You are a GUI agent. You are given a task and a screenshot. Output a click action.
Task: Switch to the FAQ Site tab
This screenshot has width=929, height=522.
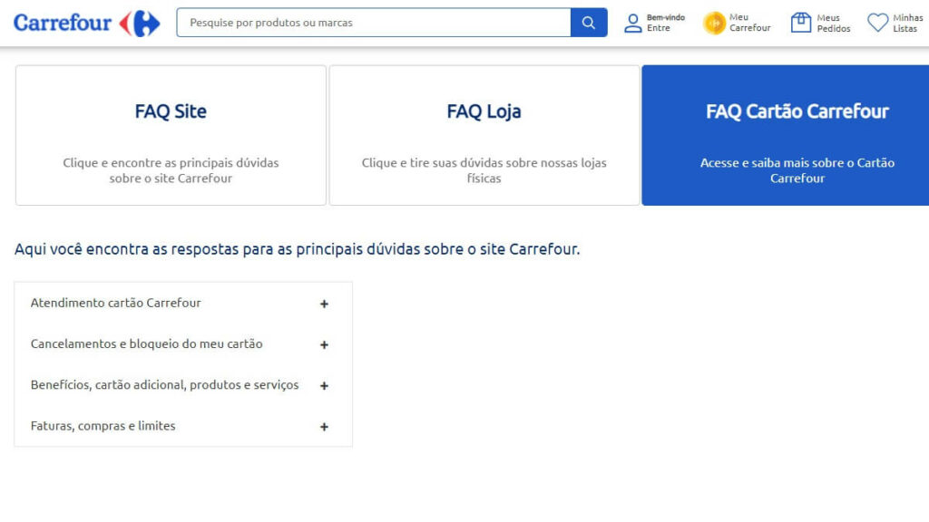(171, 136)
